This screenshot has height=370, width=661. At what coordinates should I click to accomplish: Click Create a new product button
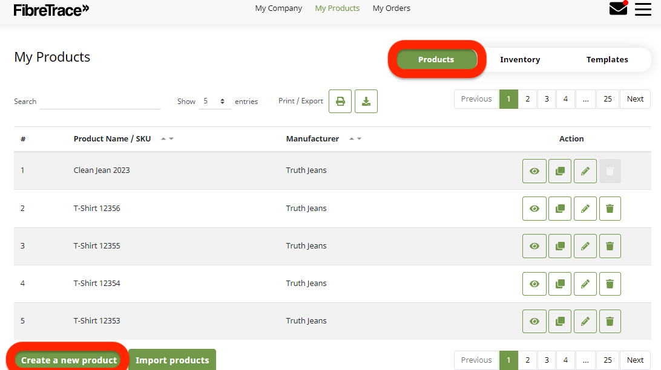click(x=69, y=360)
